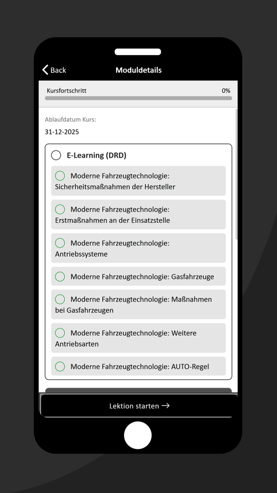Select circle for Gasfahrzeuge lesson
The image size is (277, 493).
pyautogui.click(x=60, y=277)
